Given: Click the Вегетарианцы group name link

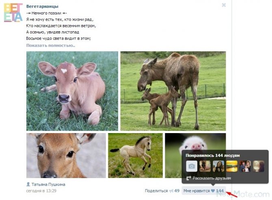Looking at the screenshot, I should coord(42,6).
